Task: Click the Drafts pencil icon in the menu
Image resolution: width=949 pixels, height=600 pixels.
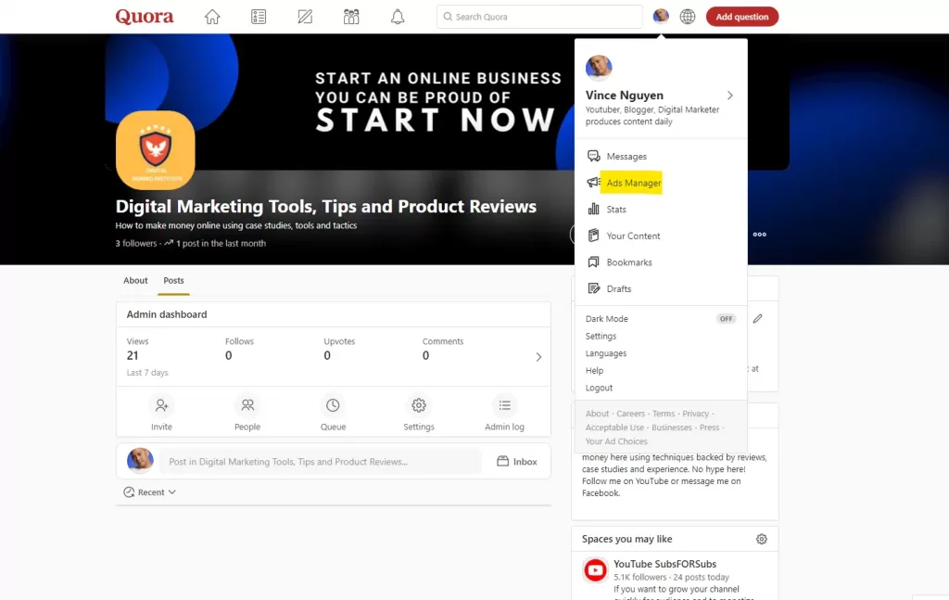Action: [x=594, y=288]
